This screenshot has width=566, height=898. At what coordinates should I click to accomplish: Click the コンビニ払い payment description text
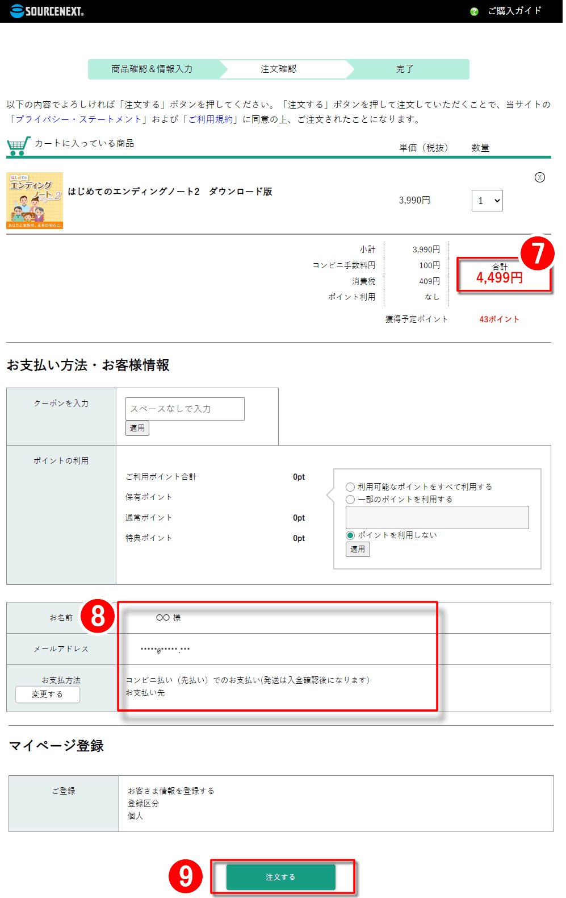click(x=248, y=680)
